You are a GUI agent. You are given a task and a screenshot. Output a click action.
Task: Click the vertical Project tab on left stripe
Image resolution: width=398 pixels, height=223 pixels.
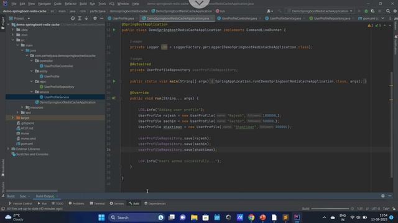tap(2, 23)
